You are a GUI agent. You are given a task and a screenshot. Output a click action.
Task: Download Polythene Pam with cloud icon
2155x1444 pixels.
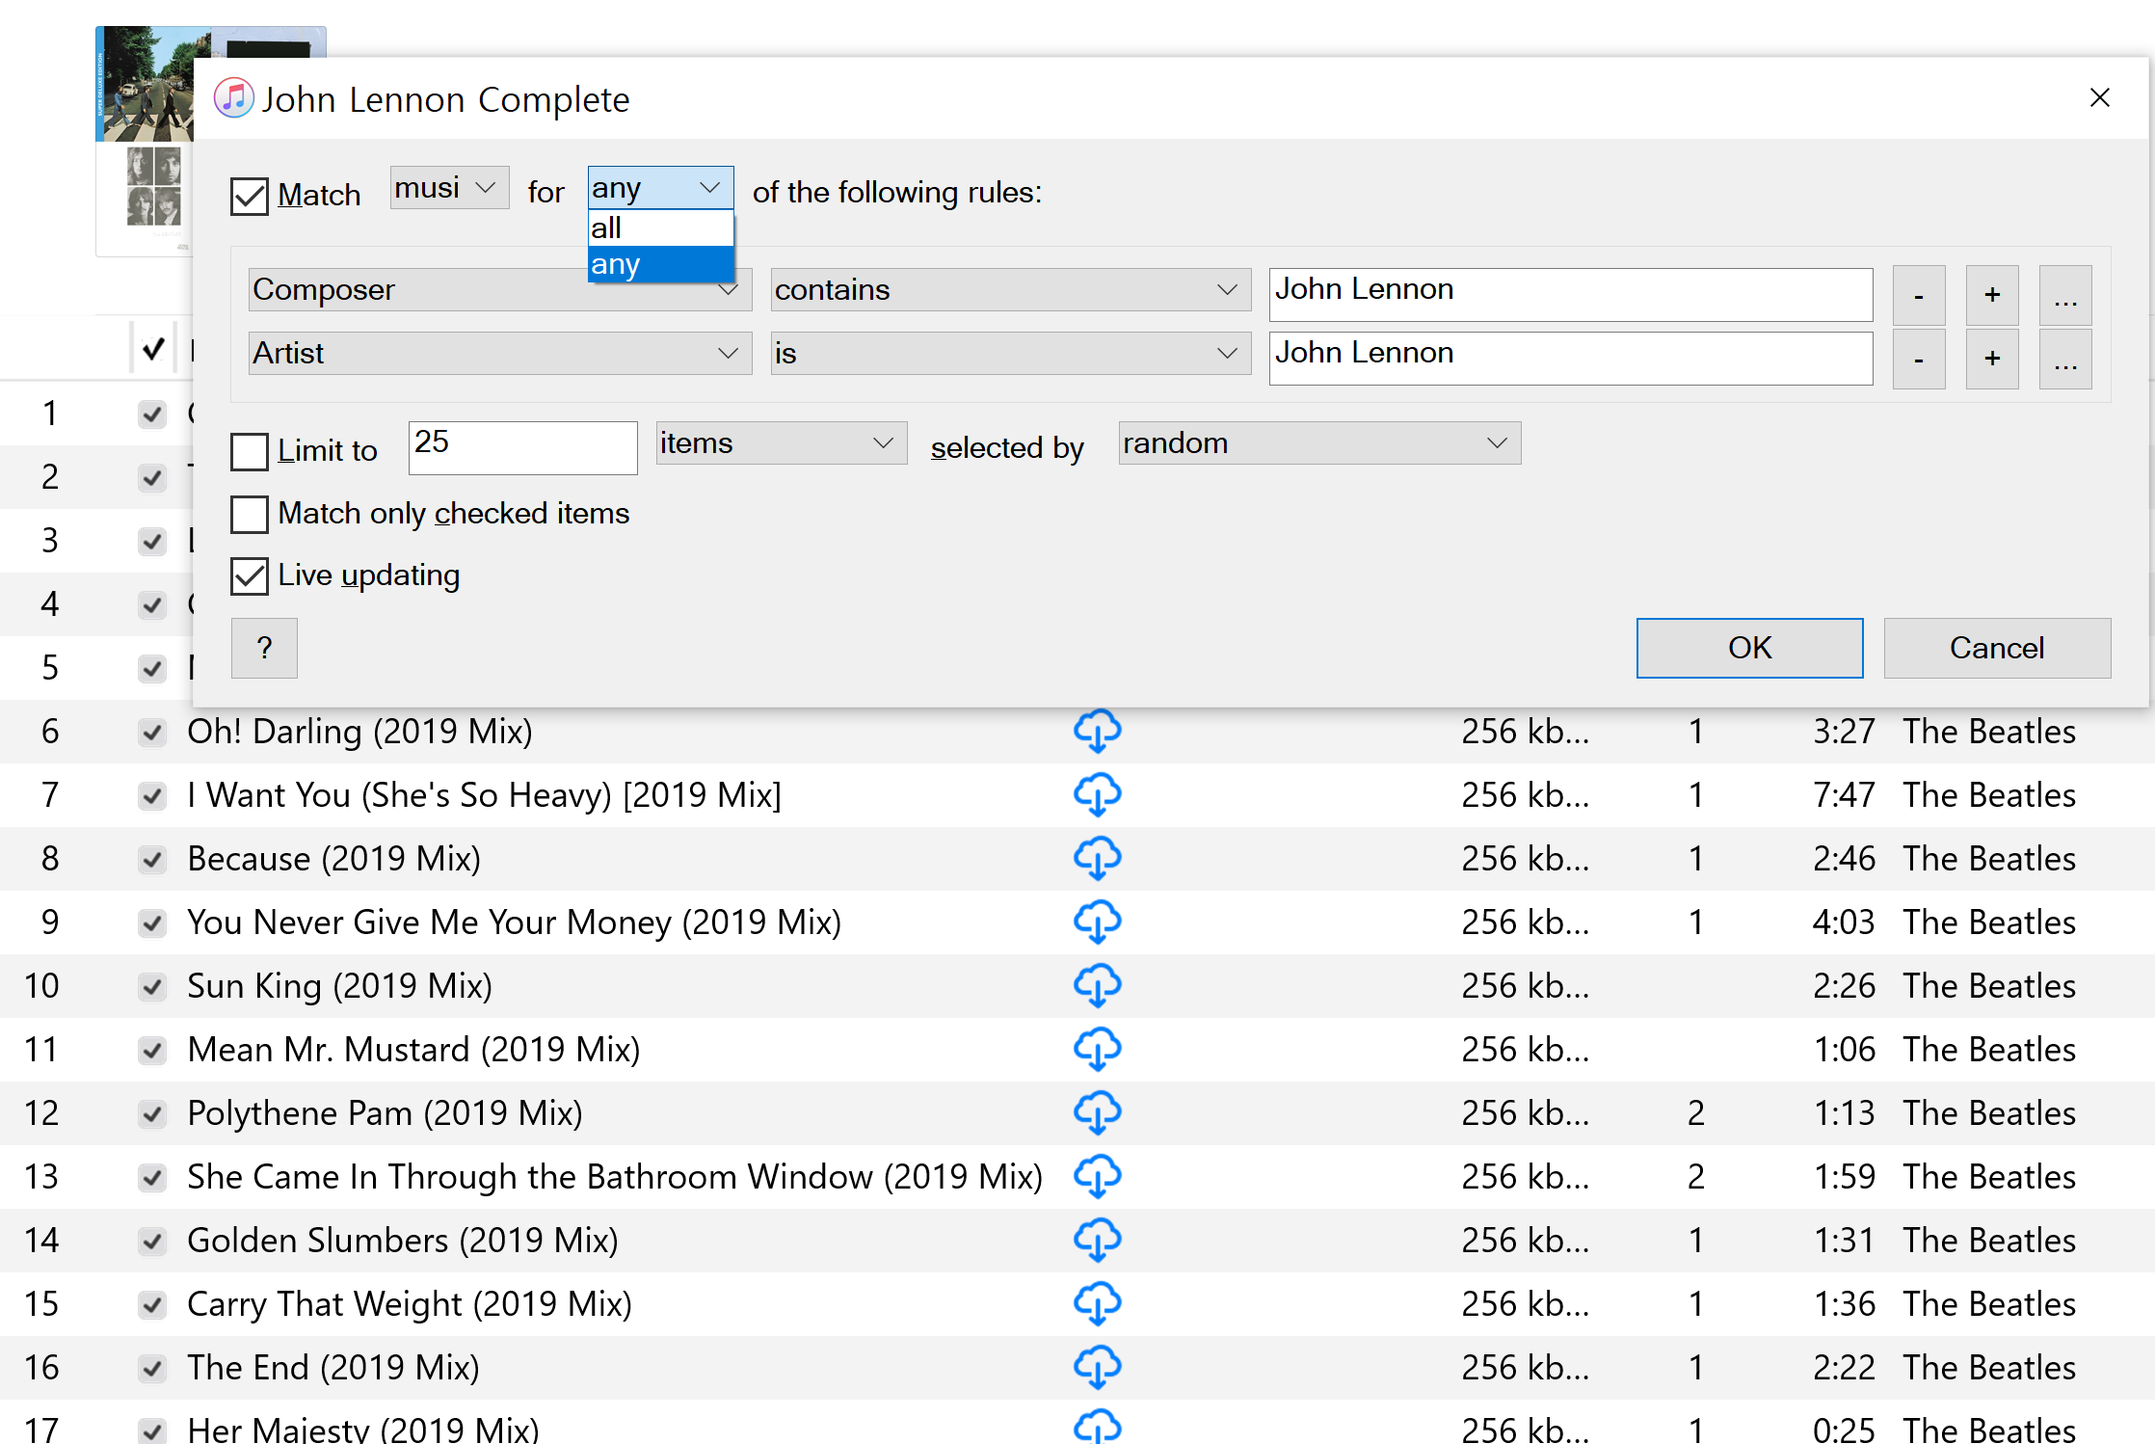pyautogui.click(x=1097, y=1113)
